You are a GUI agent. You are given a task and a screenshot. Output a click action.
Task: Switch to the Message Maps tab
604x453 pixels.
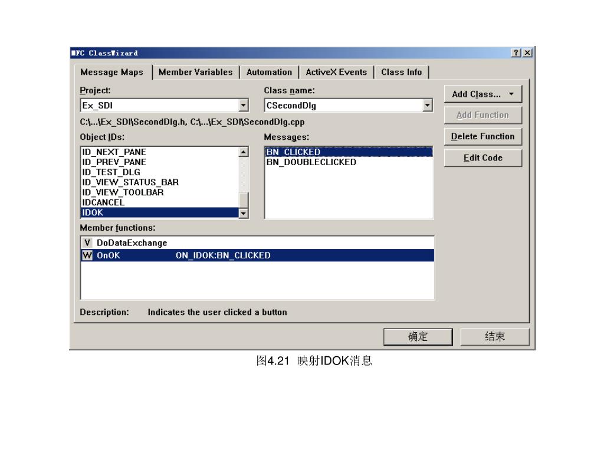pos(111,72)
